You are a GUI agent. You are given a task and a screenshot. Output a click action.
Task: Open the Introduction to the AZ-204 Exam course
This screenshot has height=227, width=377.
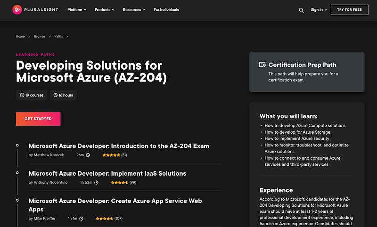click(x=119, y=146)
